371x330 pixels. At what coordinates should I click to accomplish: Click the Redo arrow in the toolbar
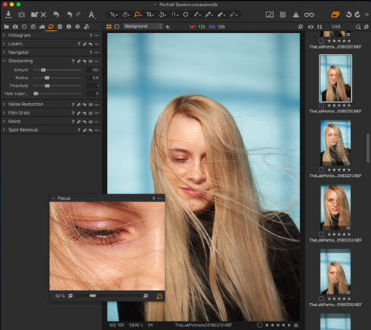point(79,15)
